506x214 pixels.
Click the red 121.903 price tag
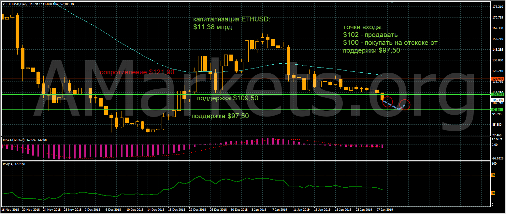point(498,79)
